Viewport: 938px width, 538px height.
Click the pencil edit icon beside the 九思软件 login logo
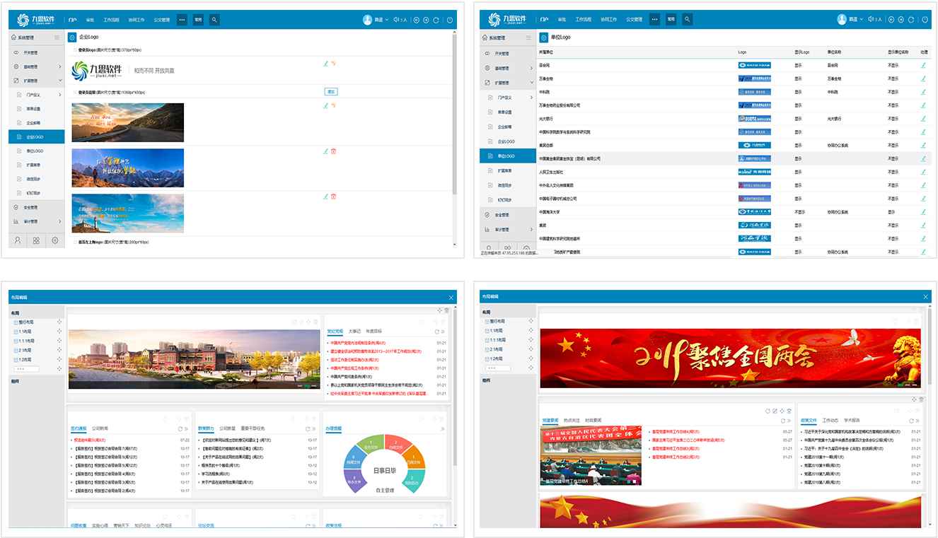(x=325, y=64)
